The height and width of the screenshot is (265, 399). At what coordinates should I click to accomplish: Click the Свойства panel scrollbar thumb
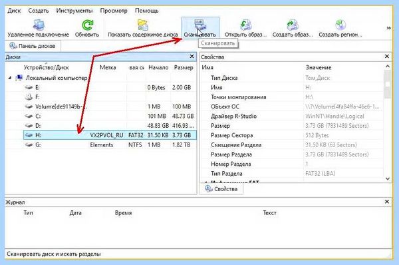coord(387,85)
